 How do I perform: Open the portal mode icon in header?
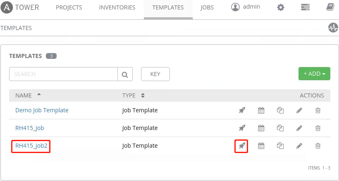tap(306, 7)
